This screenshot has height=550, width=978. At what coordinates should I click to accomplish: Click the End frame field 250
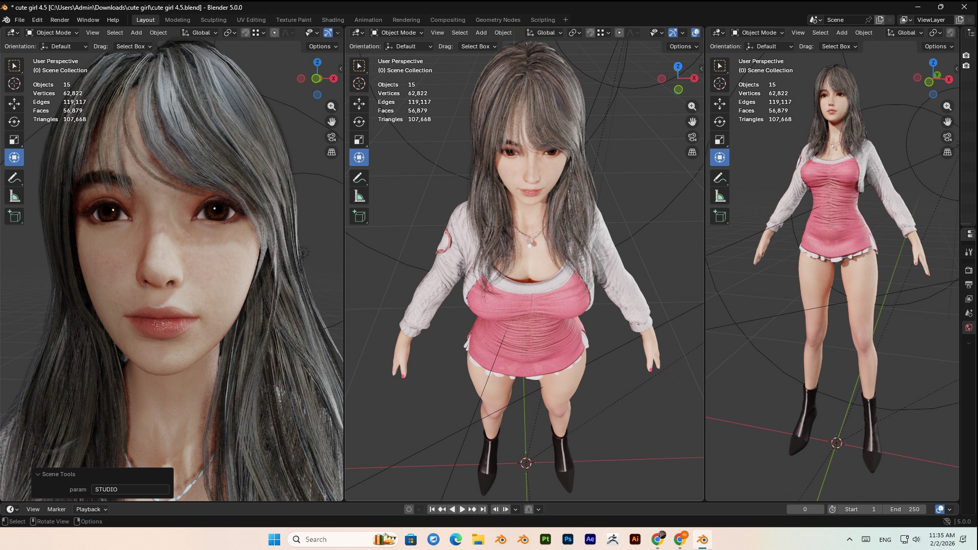point(905,509)
